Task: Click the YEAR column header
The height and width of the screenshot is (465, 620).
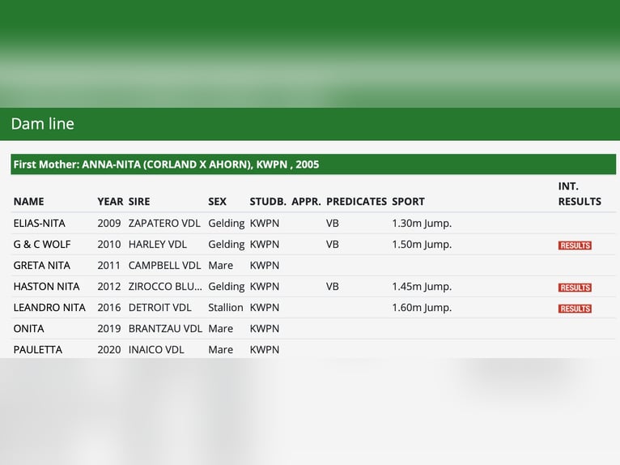Action: click(x=110, y=202)
